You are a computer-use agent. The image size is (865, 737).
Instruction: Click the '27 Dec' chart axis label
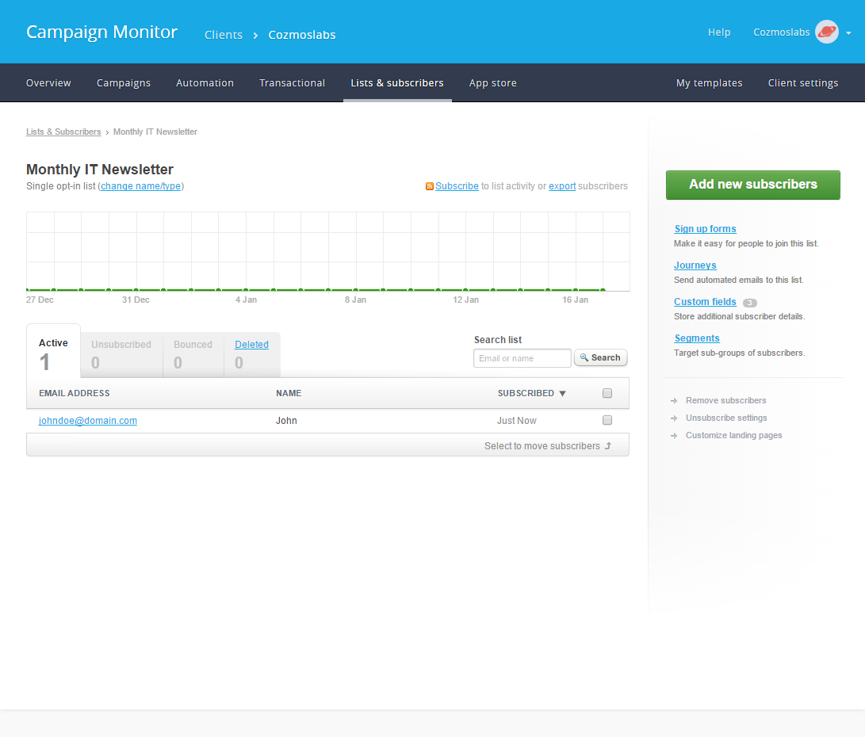[40, 300]
